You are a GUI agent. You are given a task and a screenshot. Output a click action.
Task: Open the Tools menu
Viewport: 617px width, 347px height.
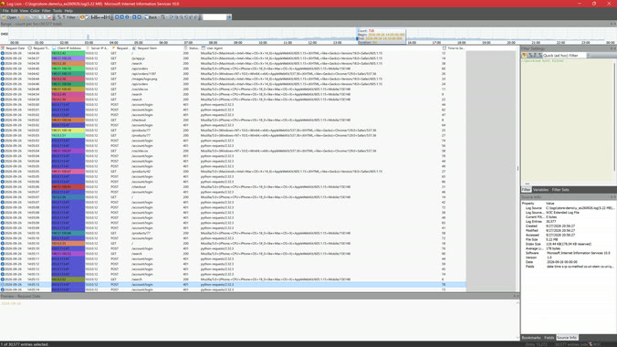[58, 11]
